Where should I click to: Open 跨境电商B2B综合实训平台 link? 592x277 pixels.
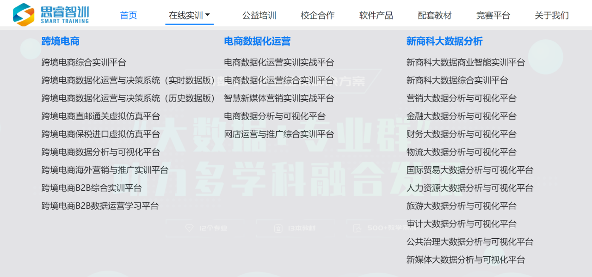point(92,188)
